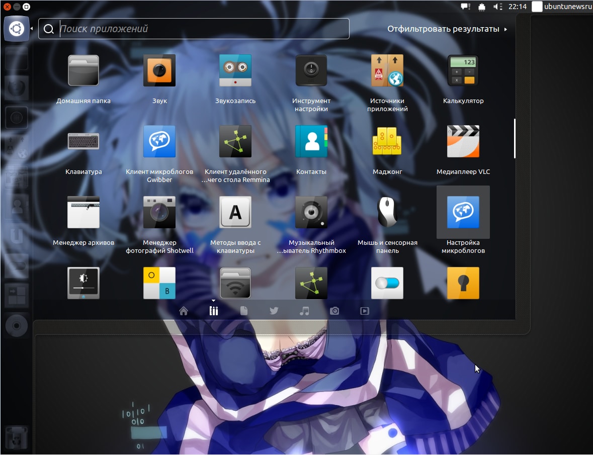Click the toggle-switch app icon in bottom row
The height and width of the screenshot is (455, 593).
387,283
